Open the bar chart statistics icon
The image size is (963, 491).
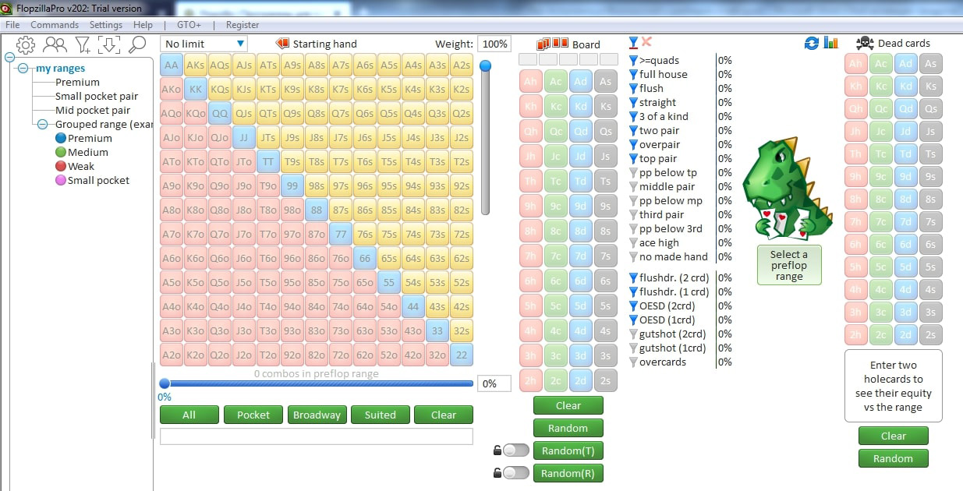pos(830,44)
